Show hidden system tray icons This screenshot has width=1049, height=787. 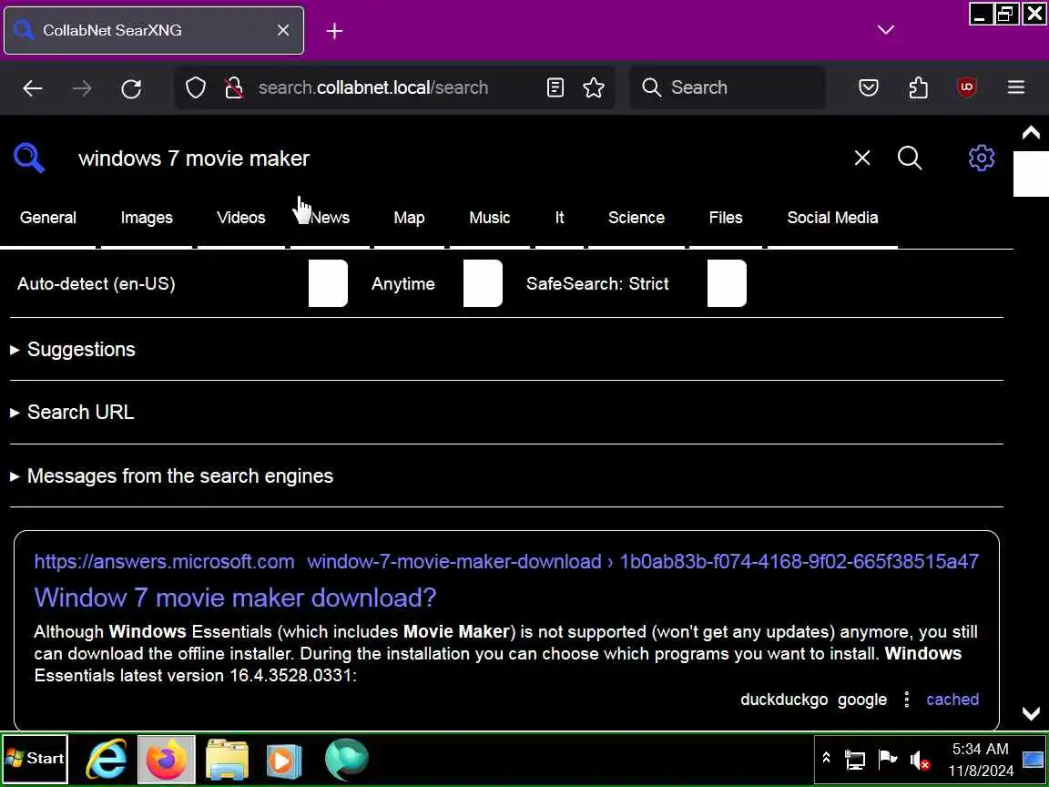[826, 758]
